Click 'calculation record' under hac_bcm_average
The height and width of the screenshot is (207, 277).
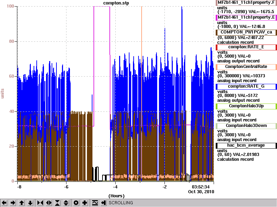pos(235,159)
